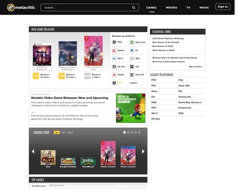Select the fourth Coming Soon carousel dot
The height and width of the screenshot is (190, 237).
135,132
